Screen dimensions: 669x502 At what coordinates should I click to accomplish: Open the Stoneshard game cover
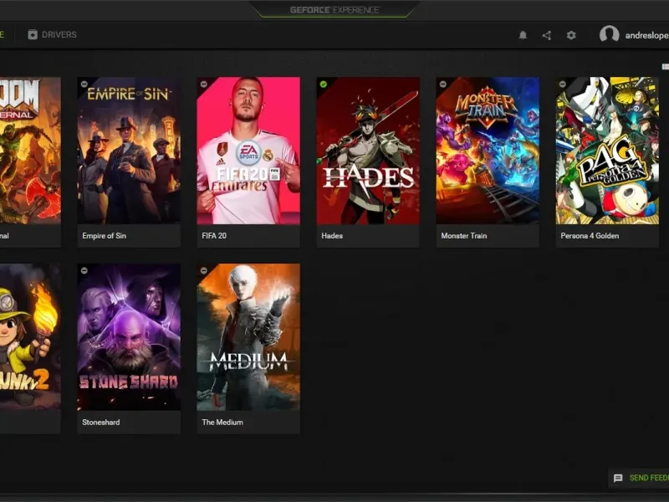coord(129,337)
